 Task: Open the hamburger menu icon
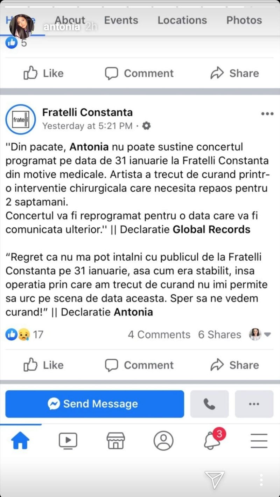coord(259,440)
